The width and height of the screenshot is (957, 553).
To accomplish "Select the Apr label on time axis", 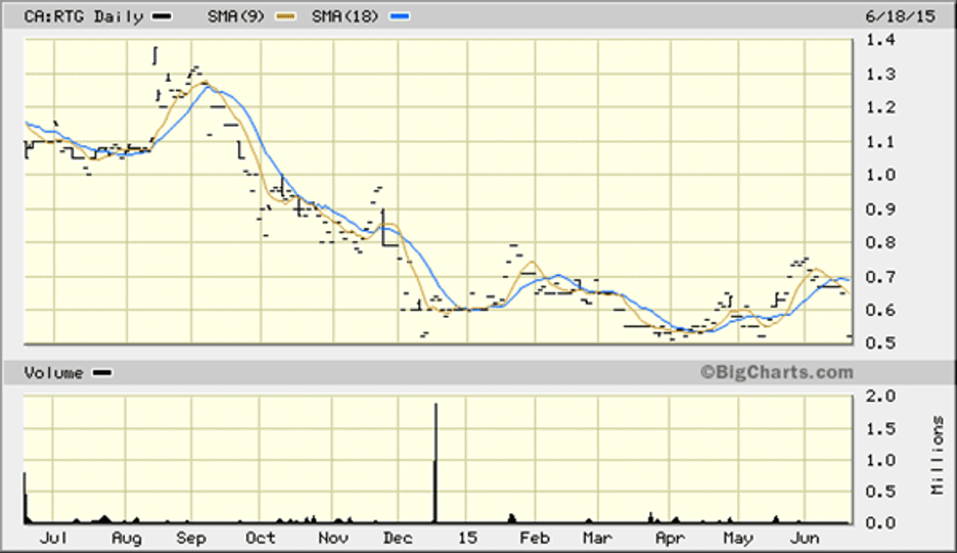I will tap(669, 538).
